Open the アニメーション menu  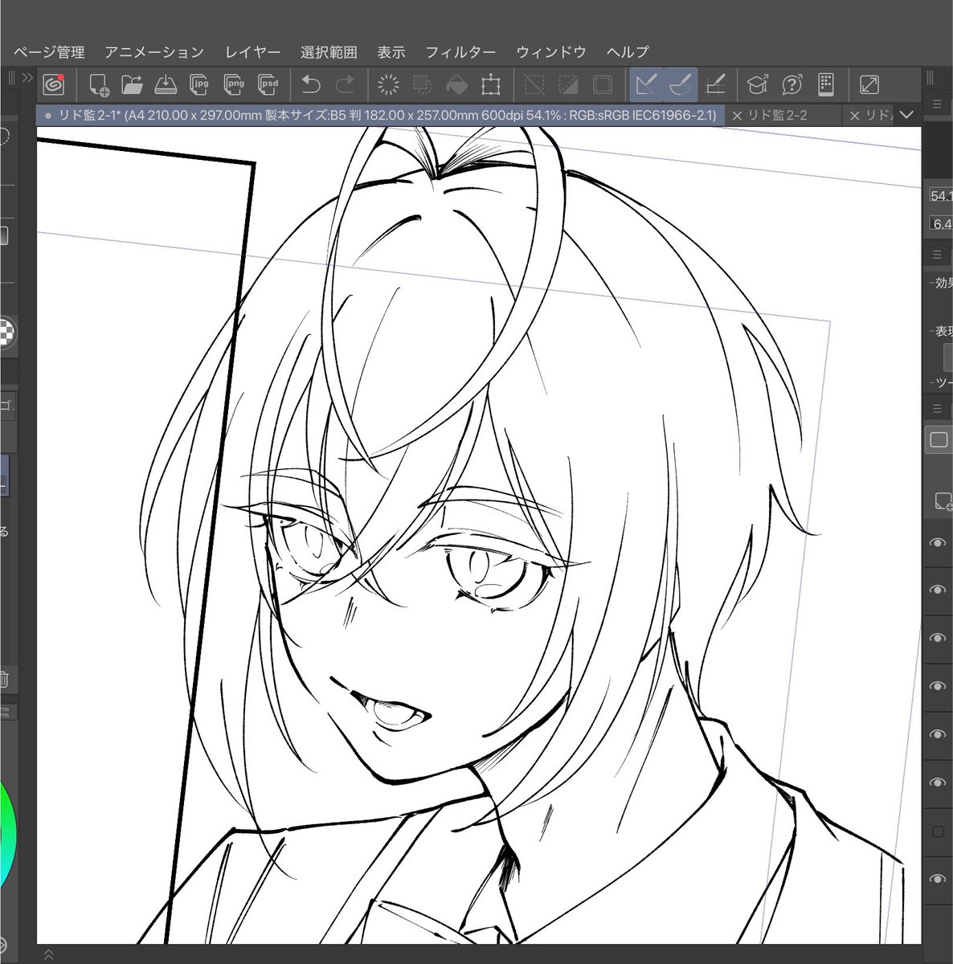154,52
